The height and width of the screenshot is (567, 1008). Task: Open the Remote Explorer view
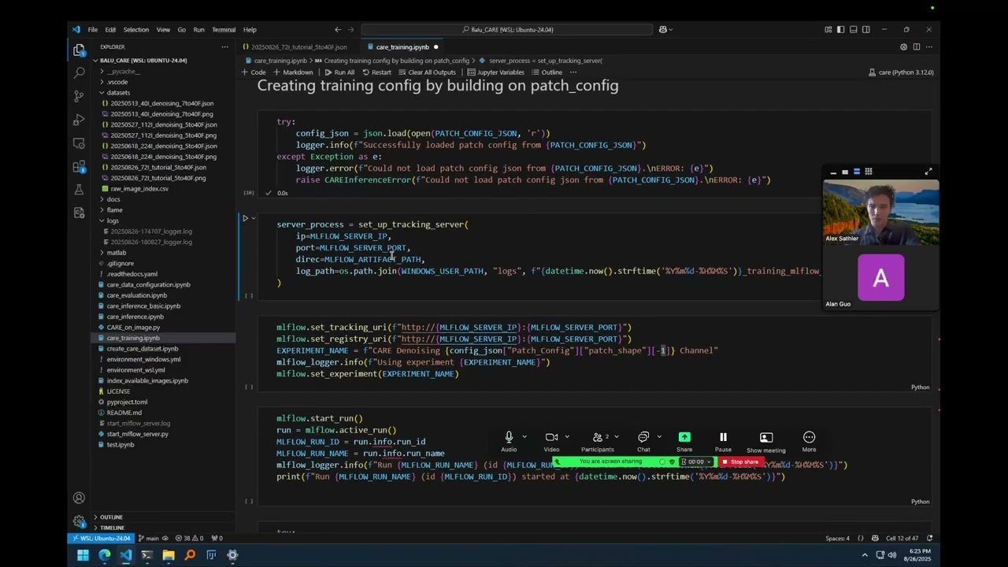pyautogui.click(x=79, y=143)
